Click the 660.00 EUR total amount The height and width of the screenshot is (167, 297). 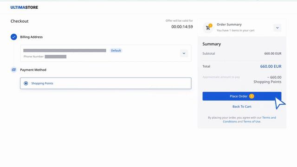pos(271,66)
